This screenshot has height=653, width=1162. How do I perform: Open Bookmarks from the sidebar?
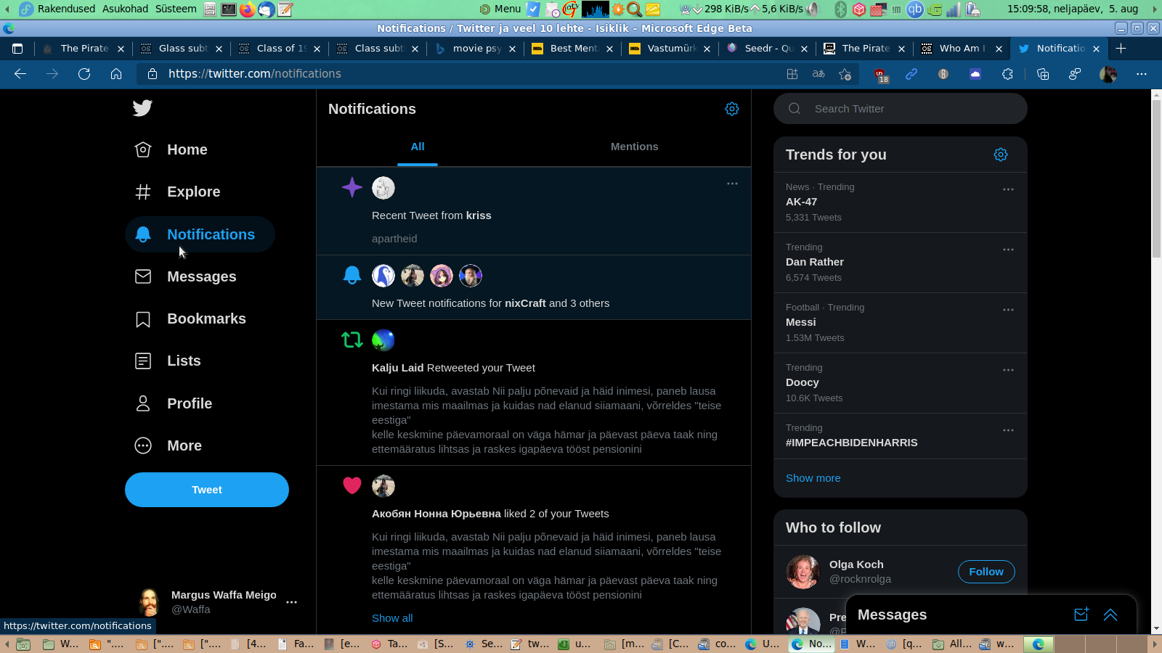point(190,319)
